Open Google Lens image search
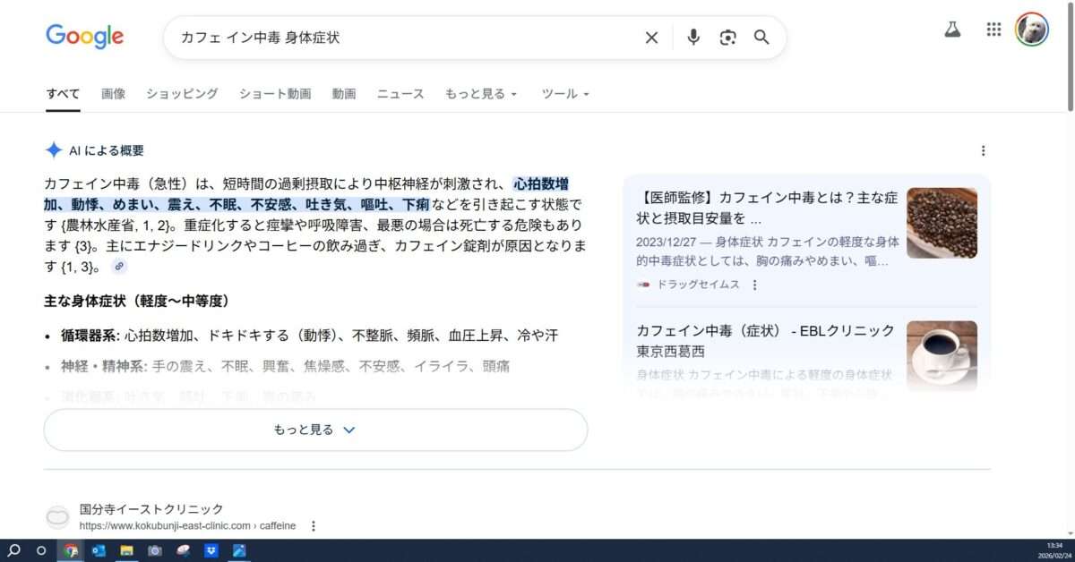The image size is (1075, 562). [727, 38]
